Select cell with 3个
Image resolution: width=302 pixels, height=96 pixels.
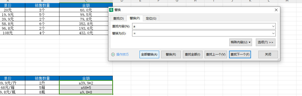pyautogui.click(x=42, y=10)
